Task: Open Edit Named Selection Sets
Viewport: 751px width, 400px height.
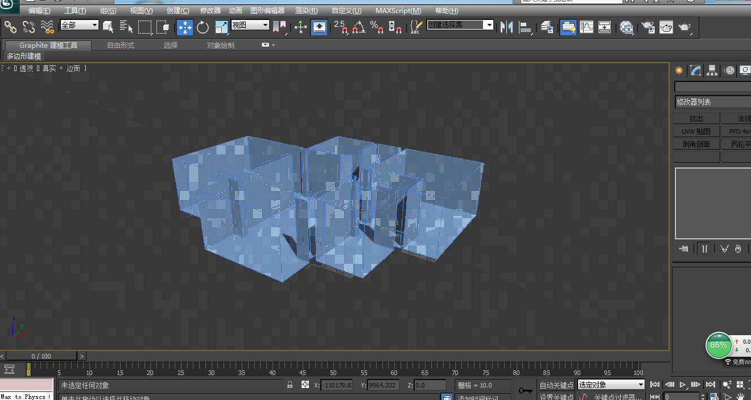Action: [x=417, y=26]
